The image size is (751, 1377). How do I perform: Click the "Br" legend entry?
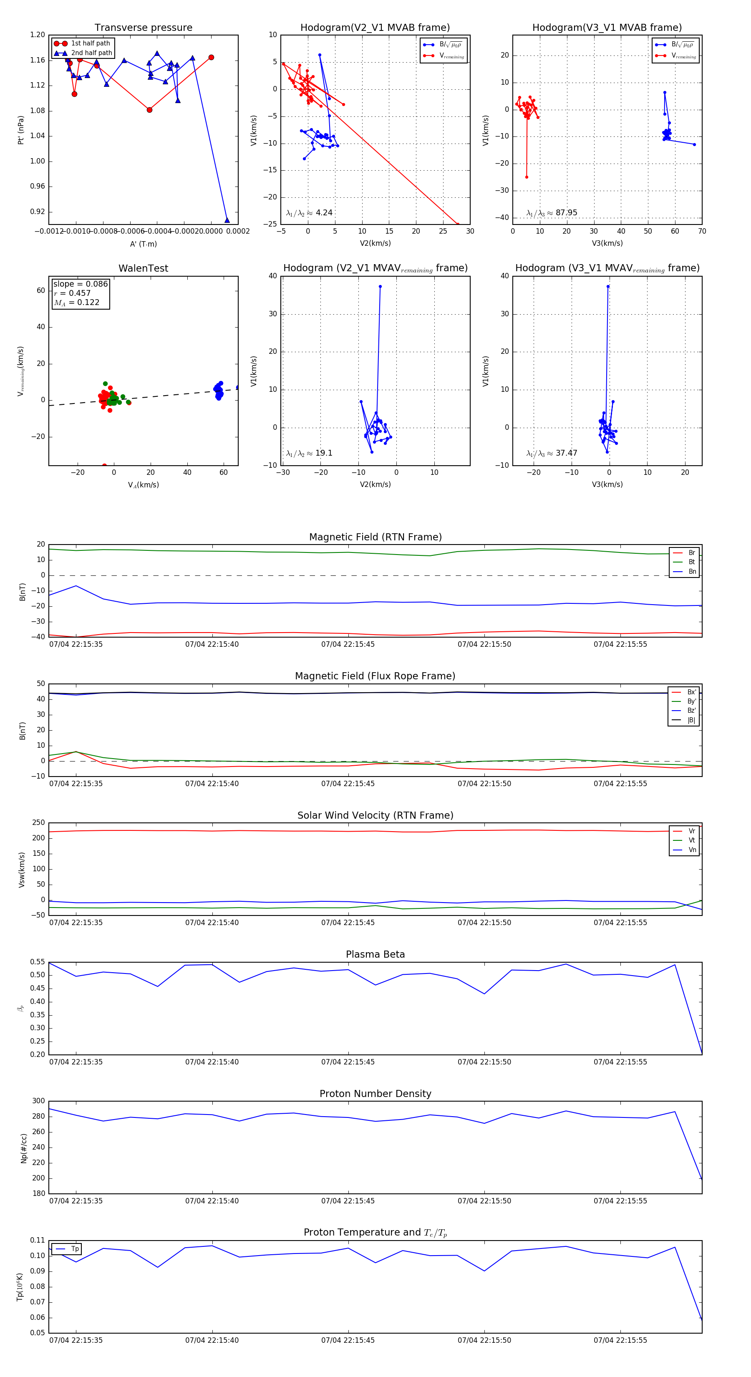tap(684, 553)
